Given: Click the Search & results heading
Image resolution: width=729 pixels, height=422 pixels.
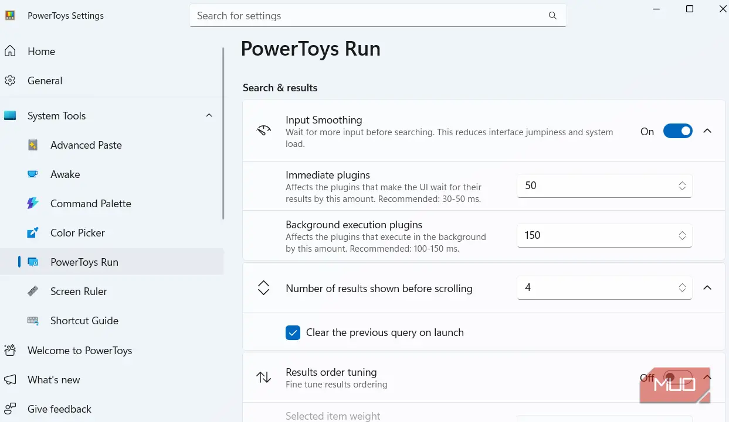Looking at the screenshot, I should (280, 88).
